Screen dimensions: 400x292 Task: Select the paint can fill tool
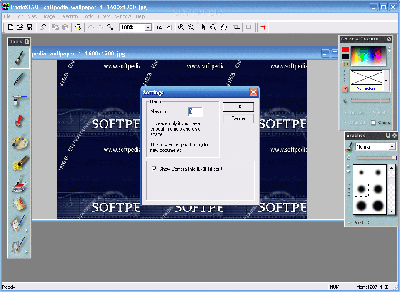click(x=20, y=204)
